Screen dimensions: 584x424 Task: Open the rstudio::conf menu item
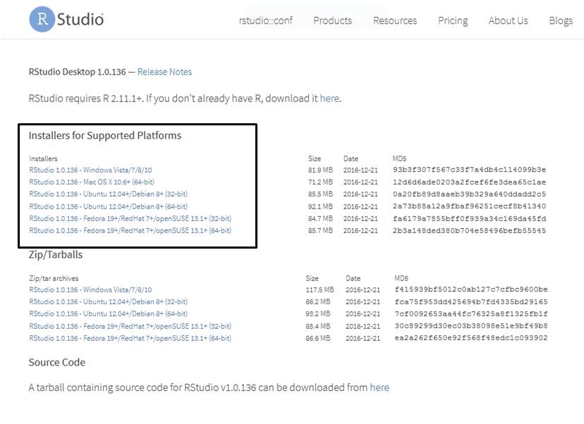pyautogui.click(x=266, y=20)
